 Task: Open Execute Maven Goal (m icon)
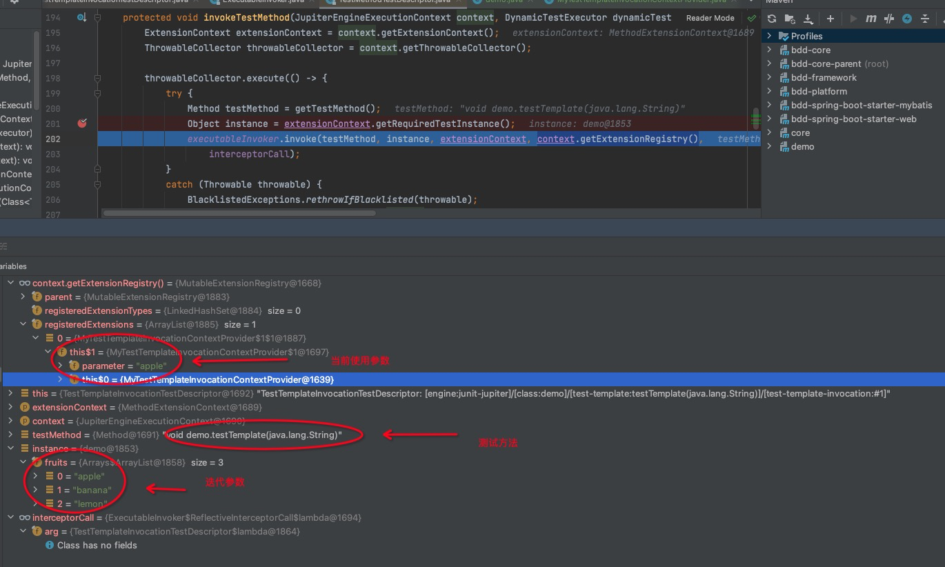point(871,19)
